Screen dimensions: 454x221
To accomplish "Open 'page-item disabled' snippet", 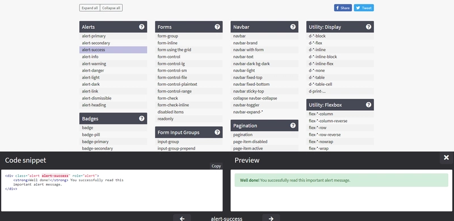I will tap(264, 141).
